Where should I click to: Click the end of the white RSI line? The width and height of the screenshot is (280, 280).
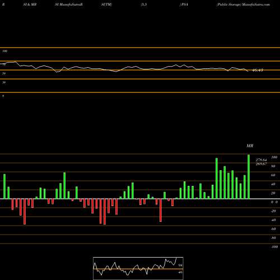[x=248, y=71]
